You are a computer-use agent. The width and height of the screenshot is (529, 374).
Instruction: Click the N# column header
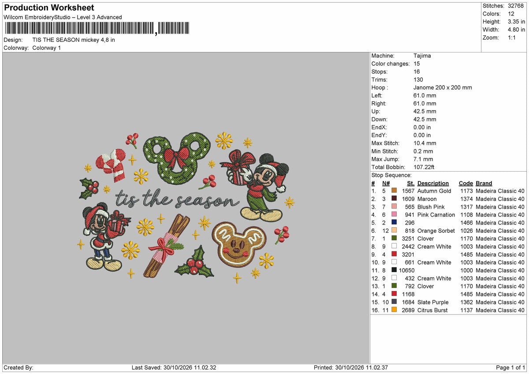(386, 183)
